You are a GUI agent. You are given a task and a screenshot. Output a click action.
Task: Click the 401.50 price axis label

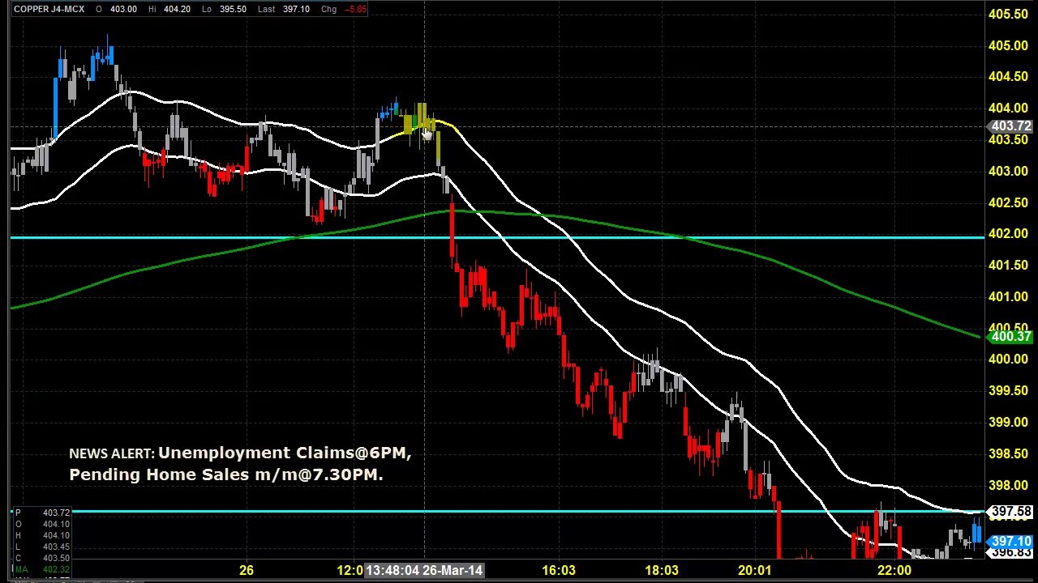pyautogui.click(x=1008, y=265)
